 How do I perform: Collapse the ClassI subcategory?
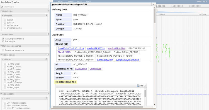[25, 98]
